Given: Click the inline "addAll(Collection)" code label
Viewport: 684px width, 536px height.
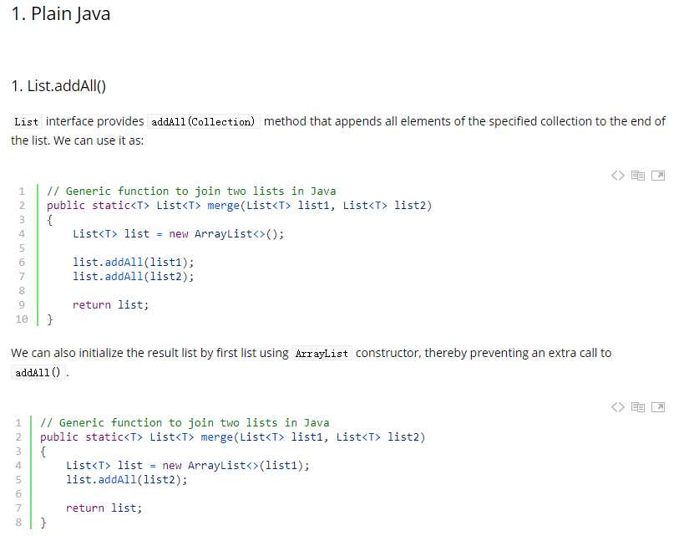Looking at the screenshot, I should click(x=203, y=121).
